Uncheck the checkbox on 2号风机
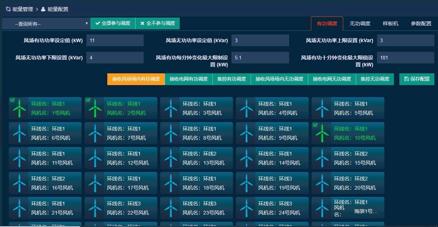This screenshot has width=438, height=227. [x=88, y=99]
